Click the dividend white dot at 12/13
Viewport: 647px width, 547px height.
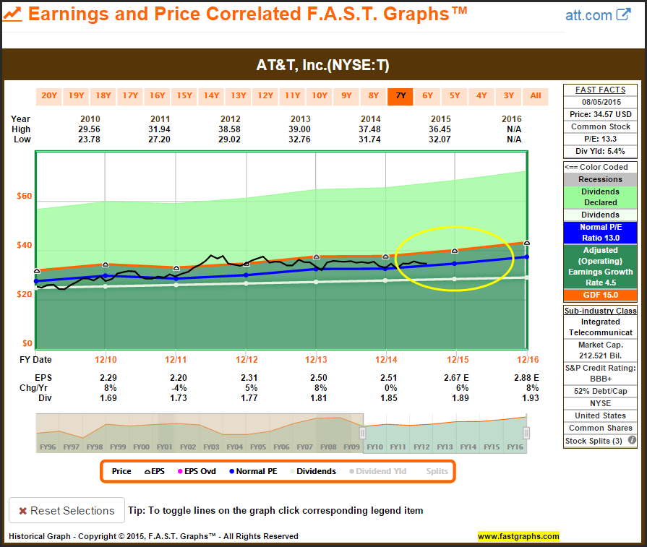click(316, 282)
